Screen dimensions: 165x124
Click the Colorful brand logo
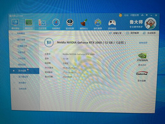tap(142, 73)
